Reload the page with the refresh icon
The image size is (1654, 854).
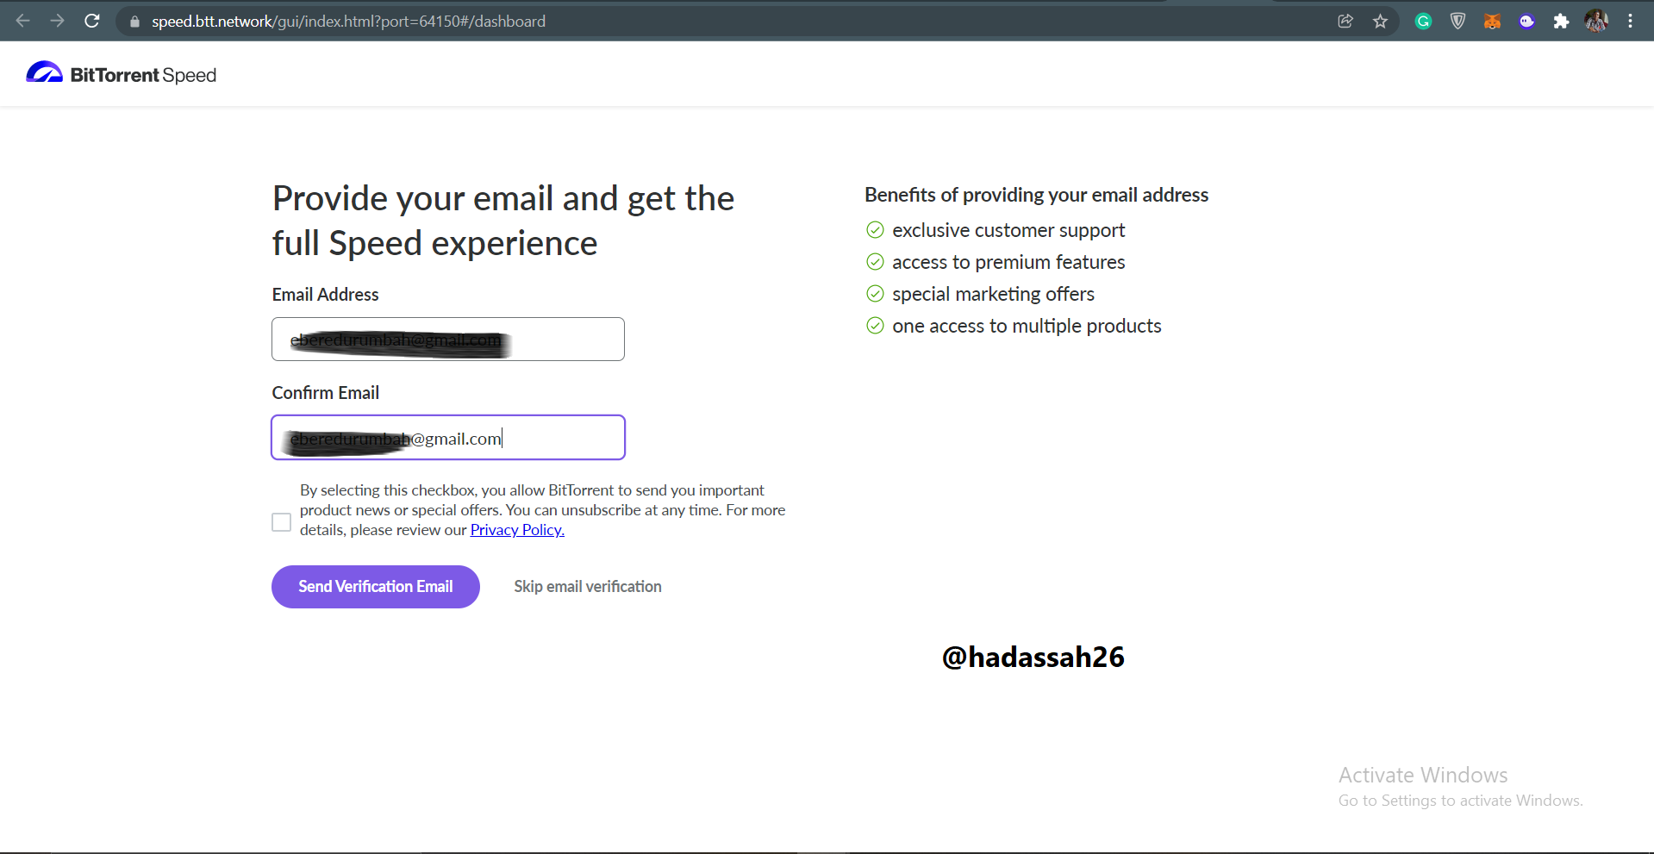point(92,21)
